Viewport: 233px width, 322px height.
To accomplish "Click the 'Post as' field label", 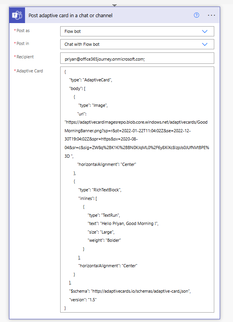I will pos(23,31).
